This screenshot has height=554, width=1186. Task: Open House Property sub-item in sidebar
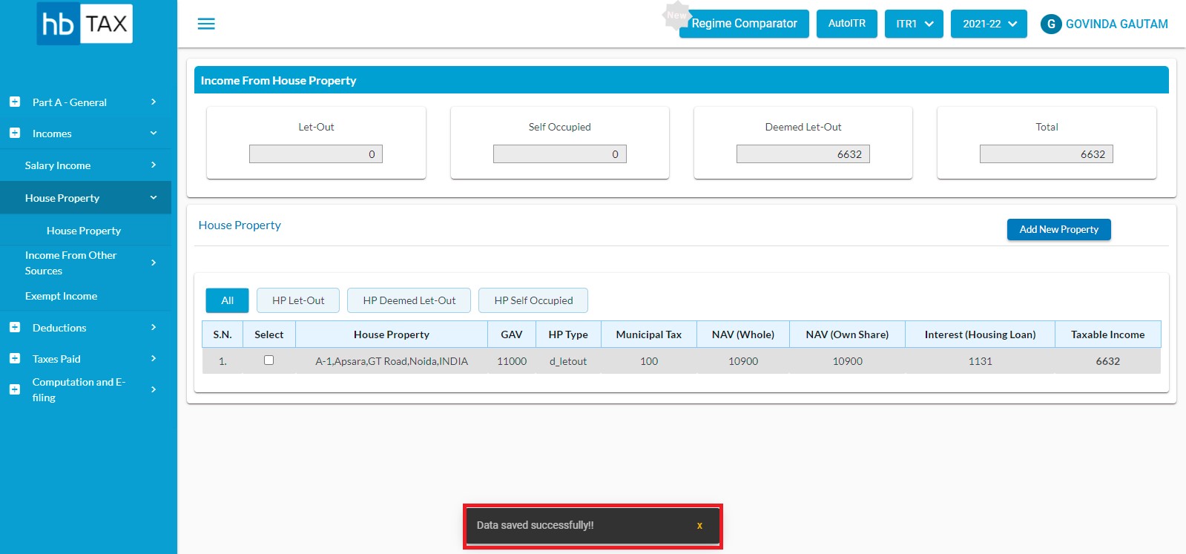[x=84, y=231]
